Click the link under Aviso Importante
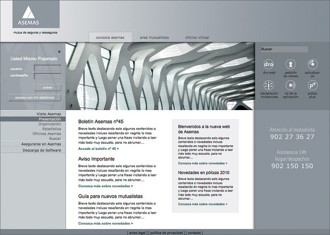This screenshot has width=330, height=235. pos(106,186)
